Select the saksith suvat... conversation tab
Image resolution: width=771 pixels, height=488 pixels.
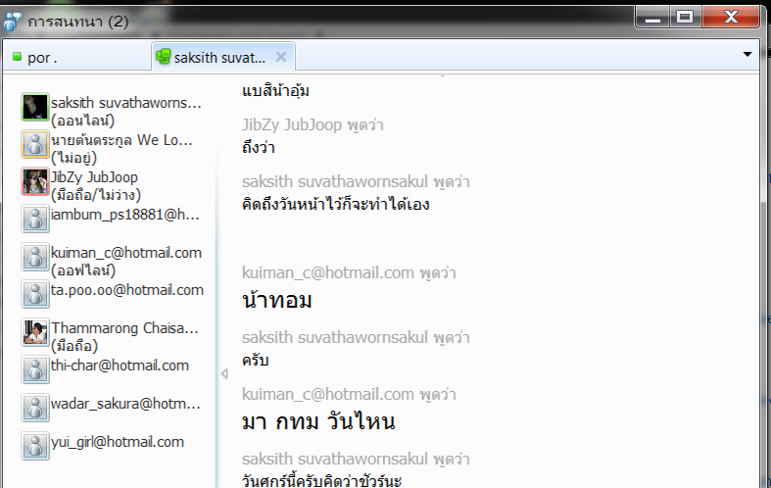click(217, 57)
